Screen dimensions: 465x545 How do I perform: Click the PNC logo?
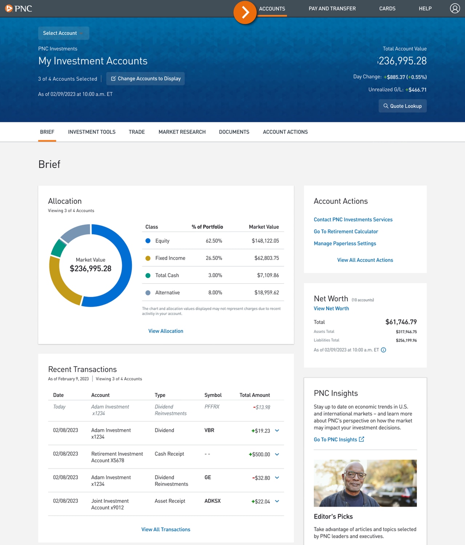pyautogui.click(x=19, y=8)
